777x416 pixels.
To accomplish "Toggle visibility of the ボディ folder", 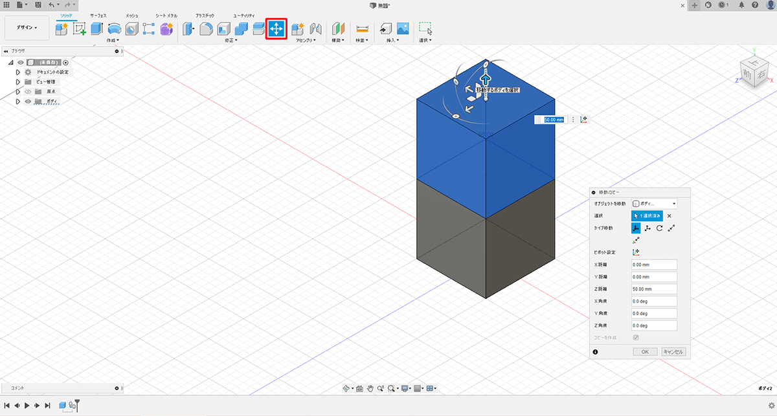I will point(28,102).
